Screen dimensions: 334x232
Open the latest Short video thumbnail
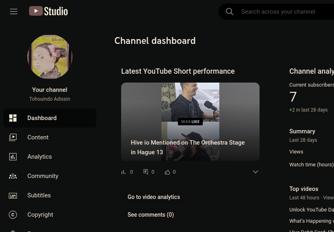point(190,122)
